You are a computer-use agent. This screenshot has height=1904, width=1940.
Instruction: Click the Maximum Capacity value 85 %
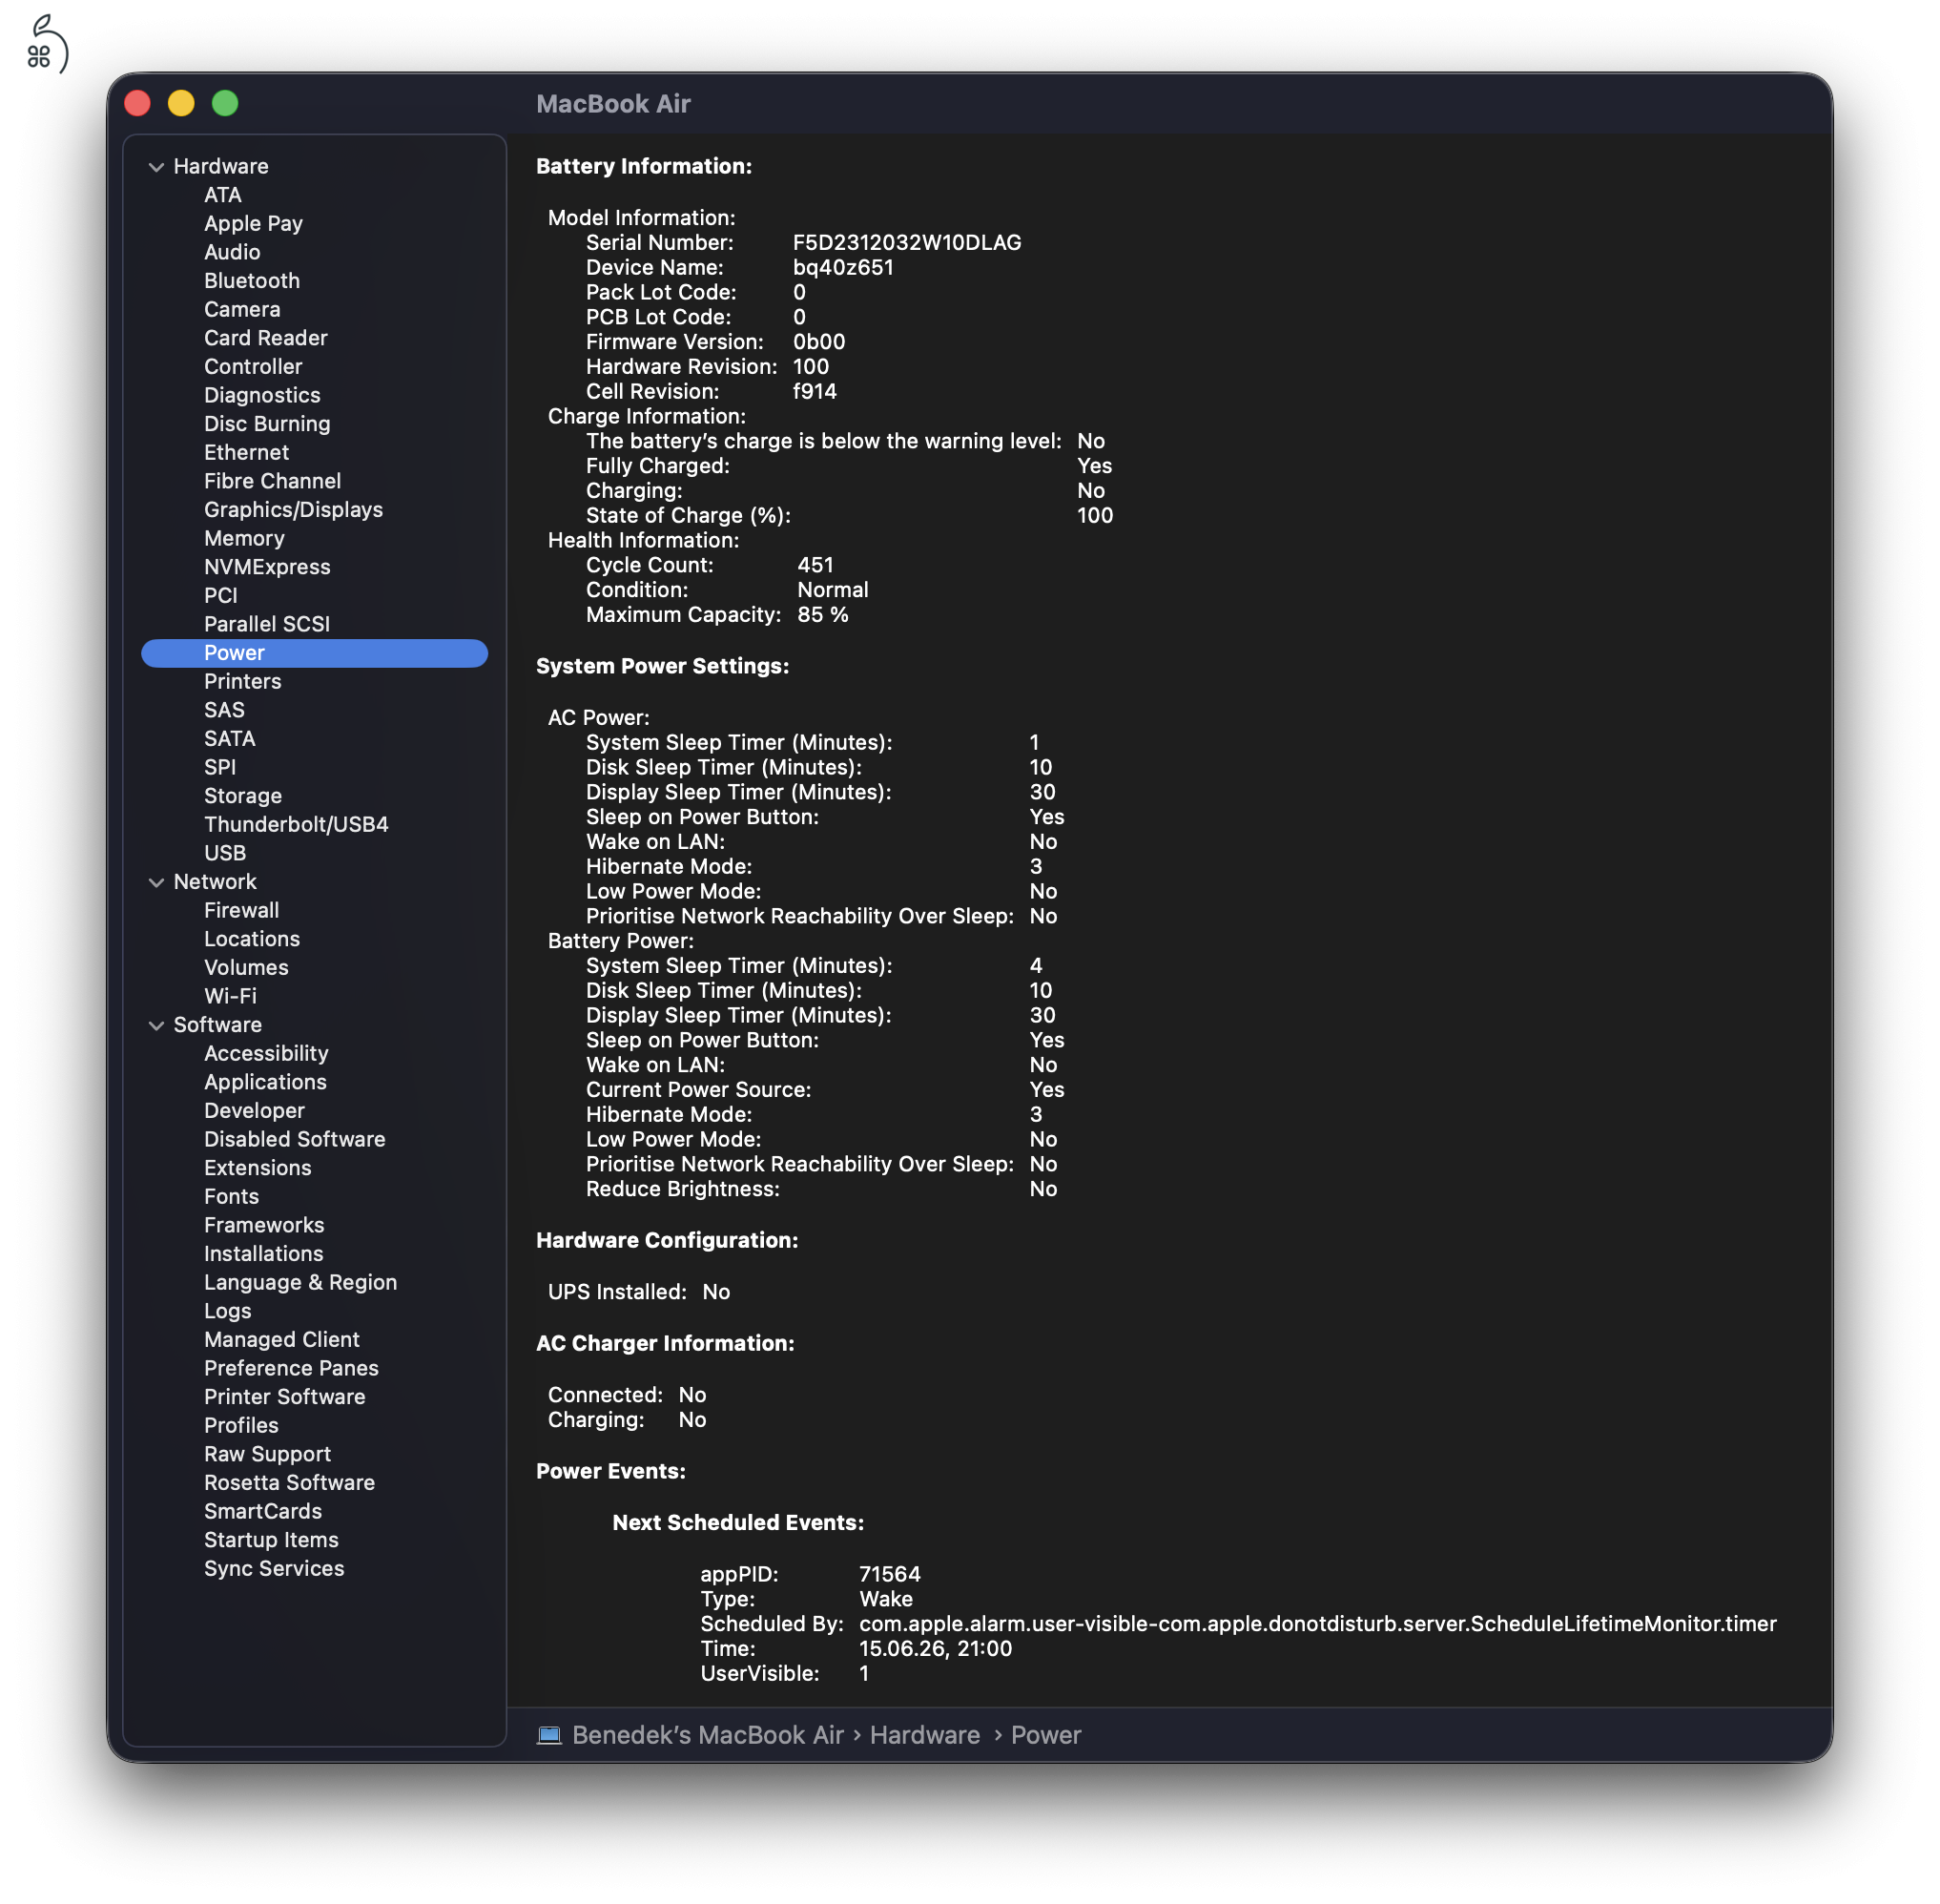[823, 616]
